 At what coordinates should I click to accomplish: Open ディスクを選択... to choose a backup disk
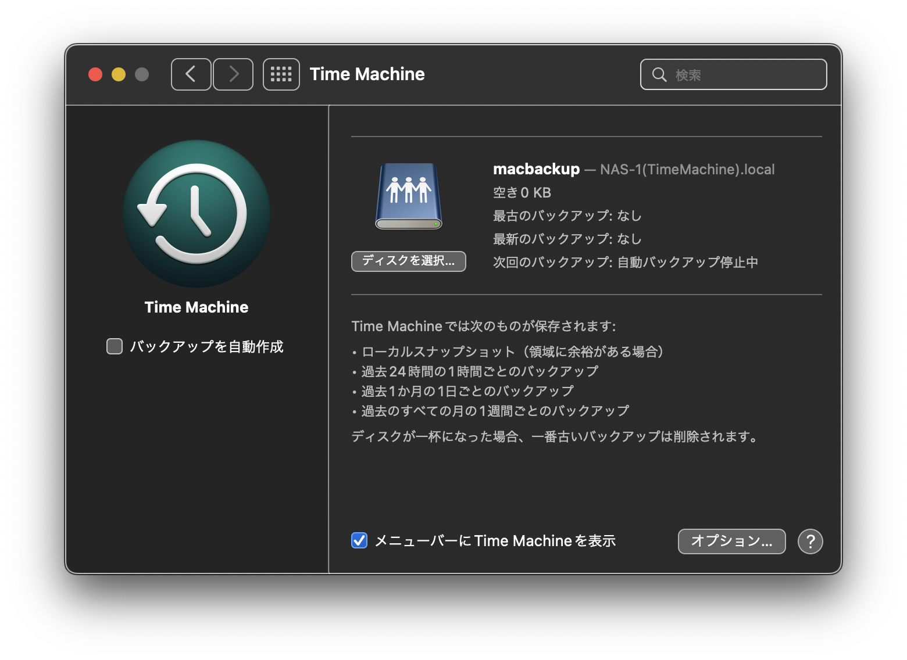pyautogui.click(x=408, y=261)
